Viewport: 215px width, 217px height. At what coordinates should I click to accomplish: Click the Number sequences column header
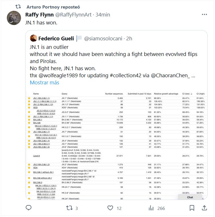click(114, 93)
